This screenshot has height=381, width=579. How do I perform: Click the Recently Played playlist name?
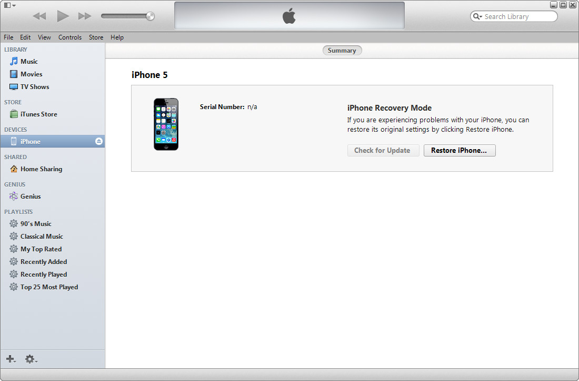click(44, 274)
